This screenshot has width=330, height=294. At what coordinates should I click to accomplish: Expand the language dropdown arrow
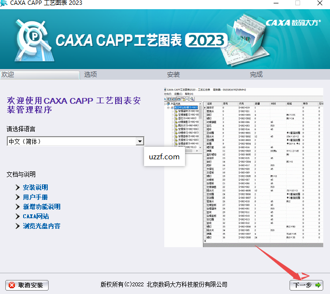pyautogui.click(x=140, y=141)
